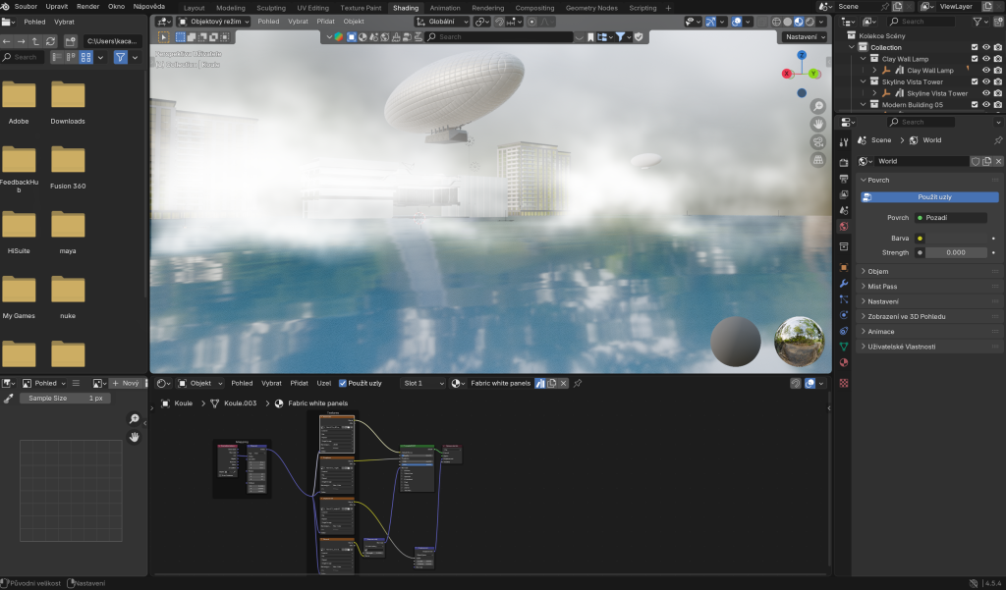Open the Slot 1 material slot dropdown
The image size is (1006, 590).
tap(423, 383)
